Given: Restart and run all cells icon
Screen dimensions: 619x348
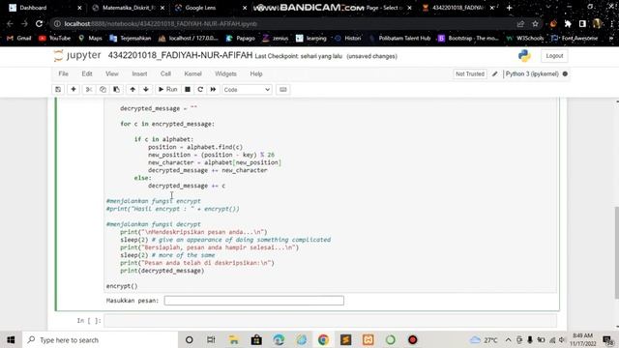Looking at the screenshot, I should [213, 90].
